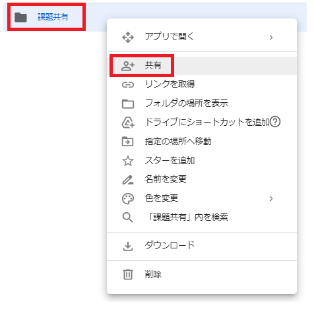Click the magnifier search icon
The image size is (314, 311).
[128, 217]
